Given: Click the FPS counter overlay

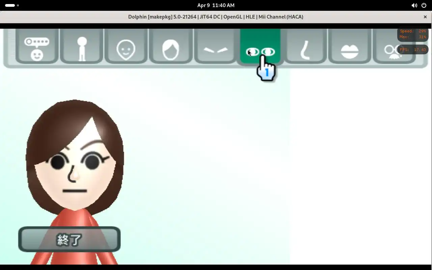Looking at the screenshot, I should 413,50.
